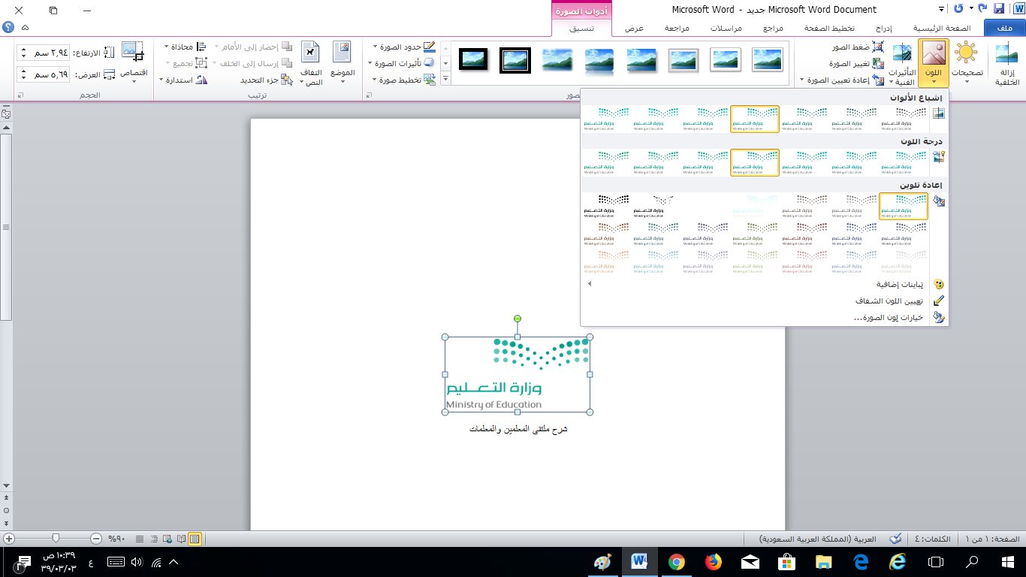Click the language indicator in status bar
The height and width of the screenshot is (577, 1026).
(817, 539)
